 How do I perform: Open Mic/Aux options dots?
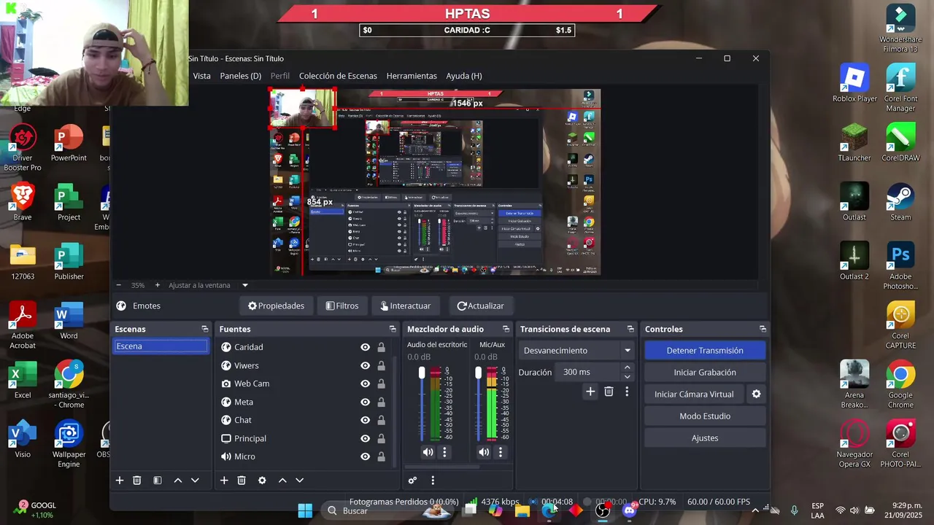[501, 452]
